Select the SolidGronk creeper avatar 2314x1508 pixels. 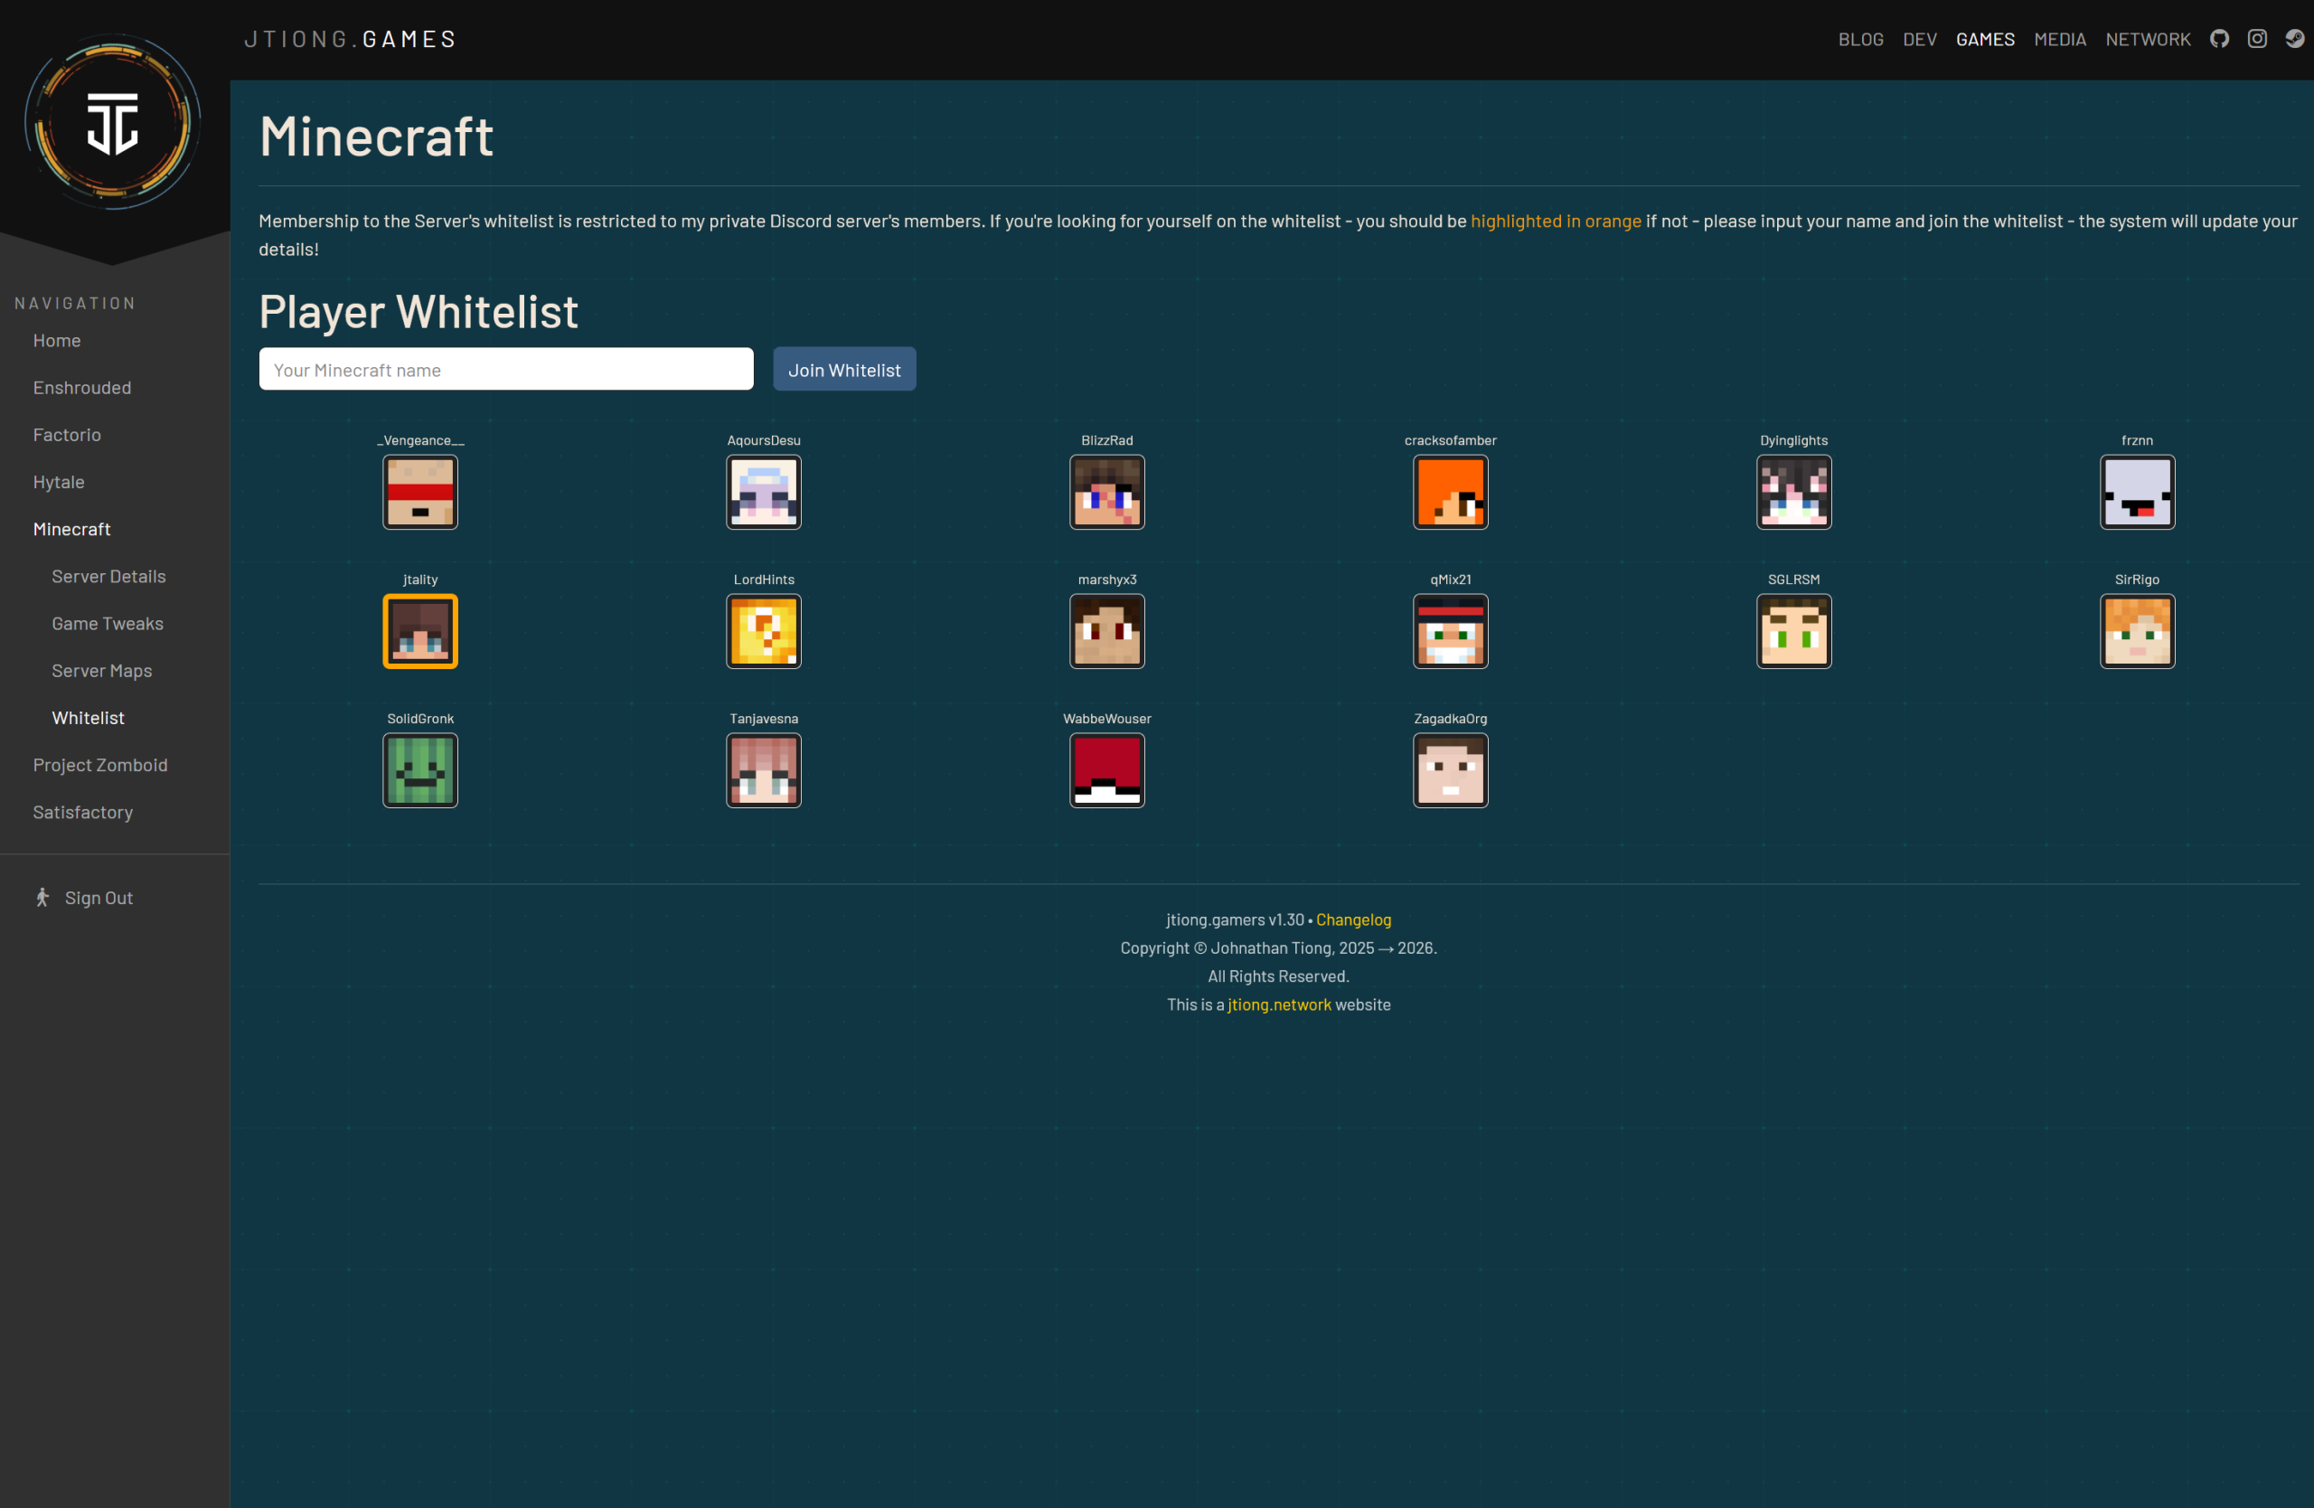pos(420,770)
